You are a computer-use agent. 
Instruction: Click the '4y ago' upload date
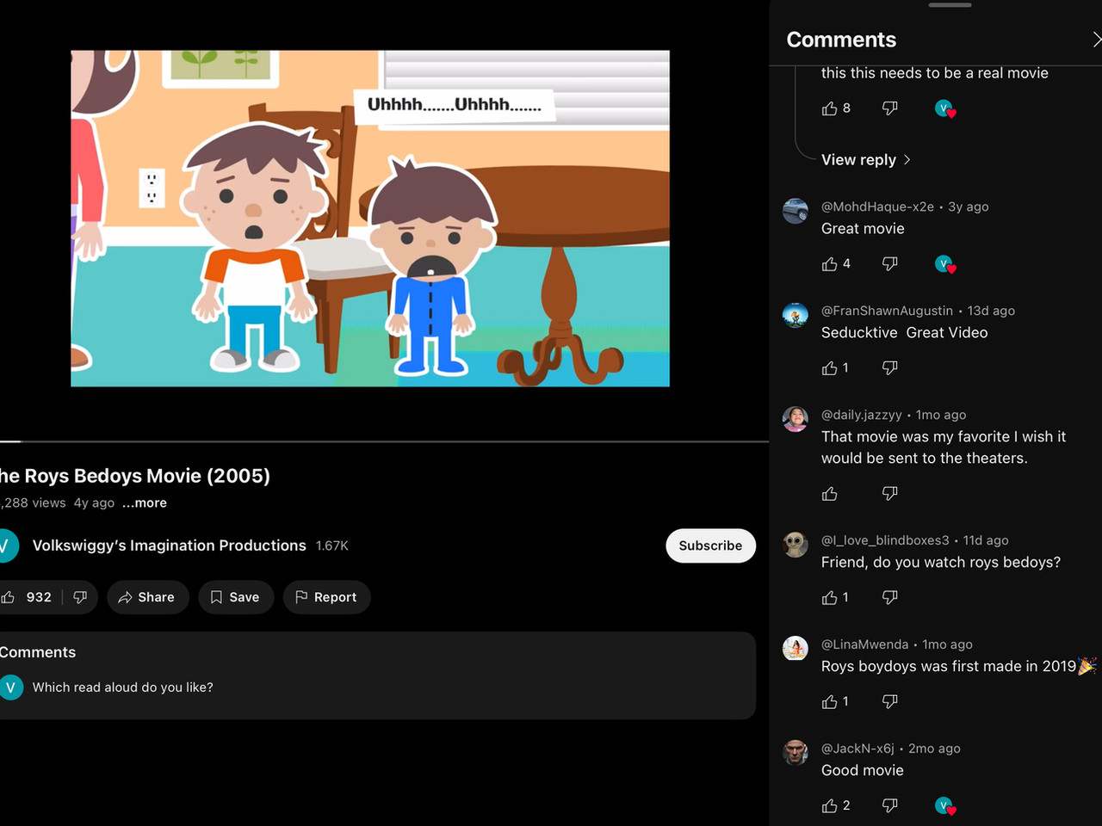click(94, 503)
